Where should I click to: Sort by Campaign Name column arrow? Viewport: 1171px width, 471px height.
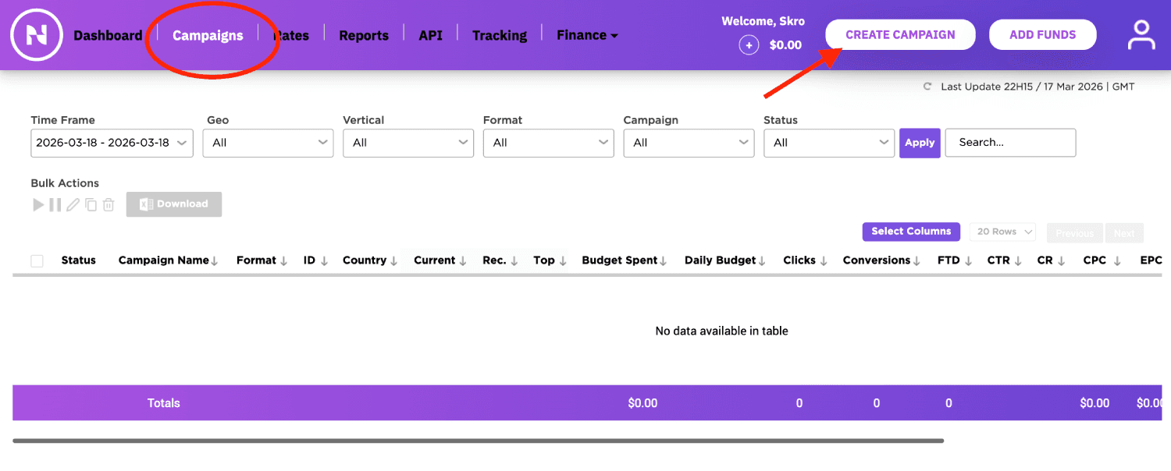[215, 261]
